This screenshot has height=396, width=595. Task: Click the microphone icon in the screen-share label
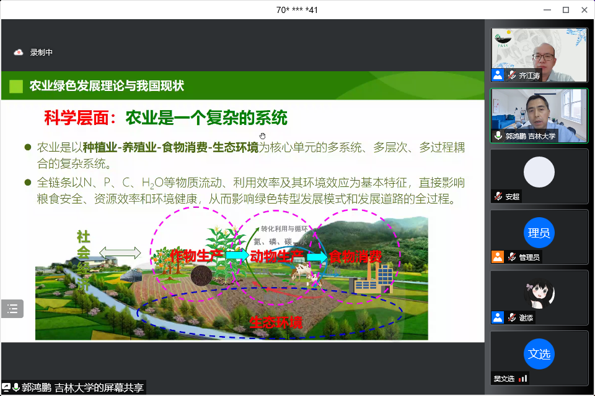tap(16, 388)
